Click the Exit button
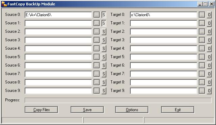This screenshot has height=125, width=216. [178, 110]
